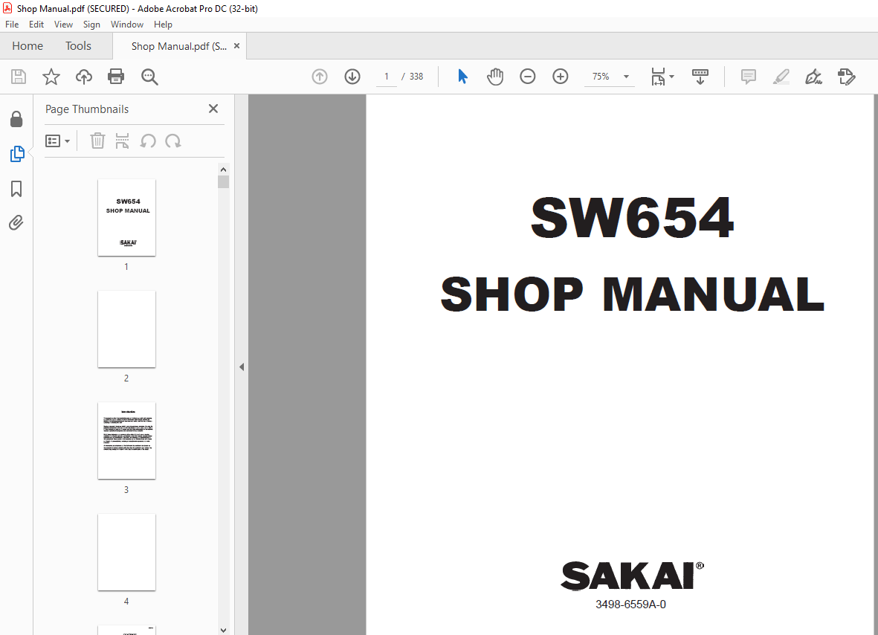Open the Attachments paperclip panel
This screenshot has width=878, height=635.
[x=16, y=223]
